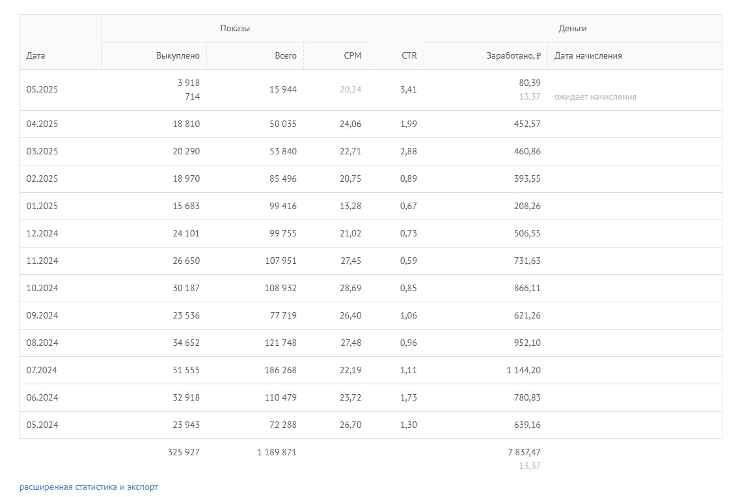
Task: Click the CTR column header
Action: (x=409, y=56)
